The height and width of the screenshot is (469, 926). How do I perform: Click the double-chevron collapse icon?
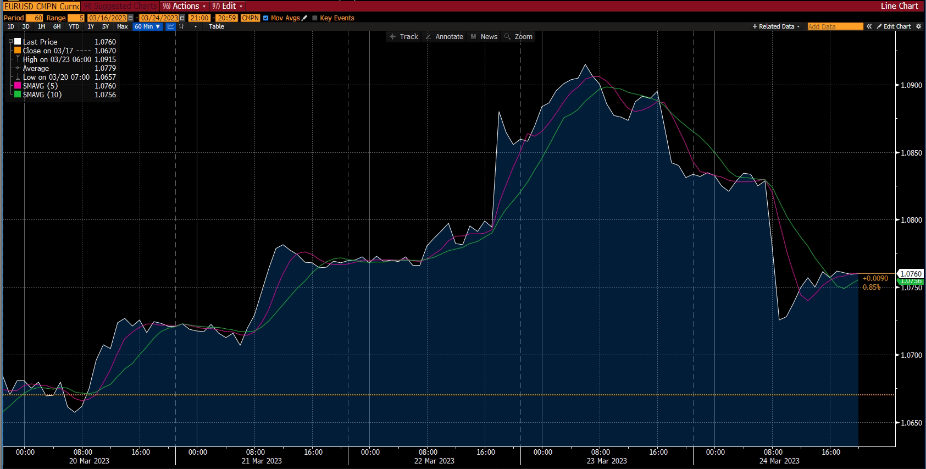pos(869,26)
